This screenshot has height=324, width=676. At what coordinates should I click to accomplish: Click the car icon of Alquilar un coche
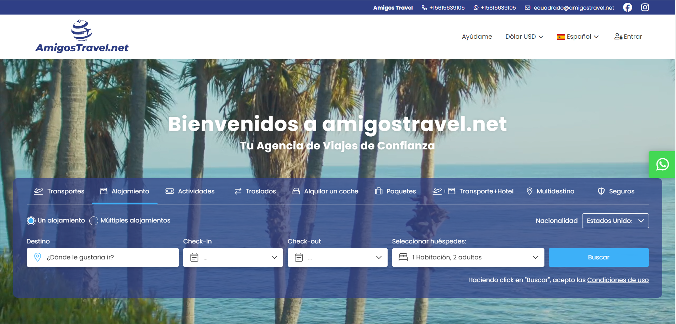point(296,191)
